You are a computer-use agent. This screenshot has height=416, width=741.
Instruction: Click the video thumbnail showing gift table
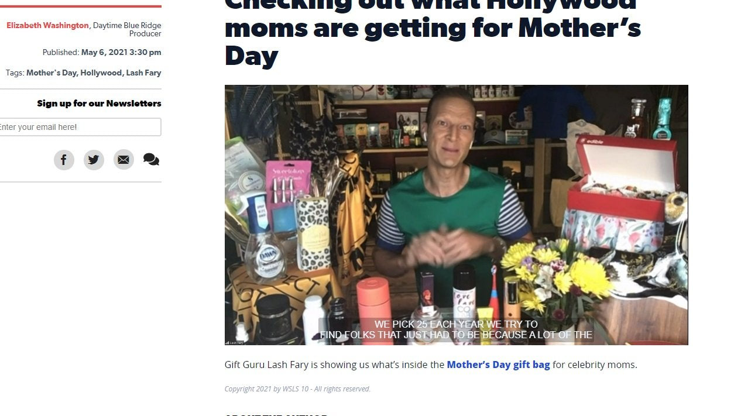(x=457, y=215)
